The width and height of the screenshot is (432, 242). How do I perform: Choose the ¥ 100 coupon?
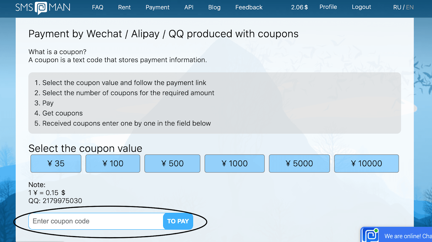[x=113, y=163]
